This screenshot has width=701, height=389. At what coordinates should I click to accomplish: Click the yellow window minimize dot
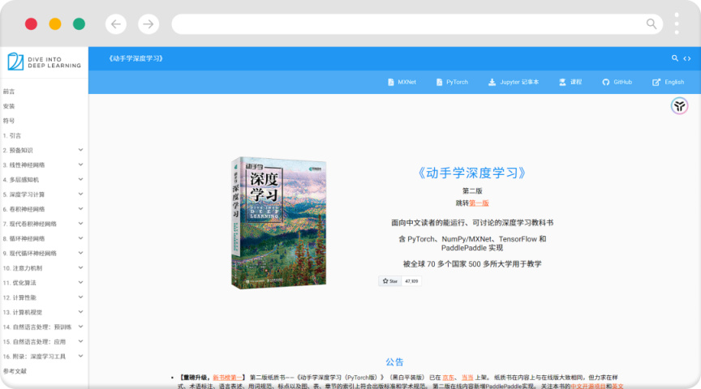(x=55, y=24)
